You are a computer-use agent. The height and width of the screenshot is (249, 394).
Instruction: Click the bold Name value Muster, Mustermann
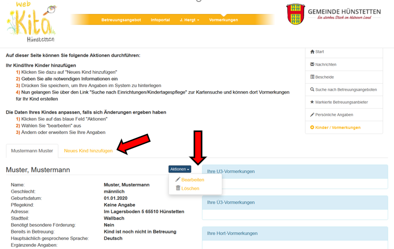tap(127, 185)
